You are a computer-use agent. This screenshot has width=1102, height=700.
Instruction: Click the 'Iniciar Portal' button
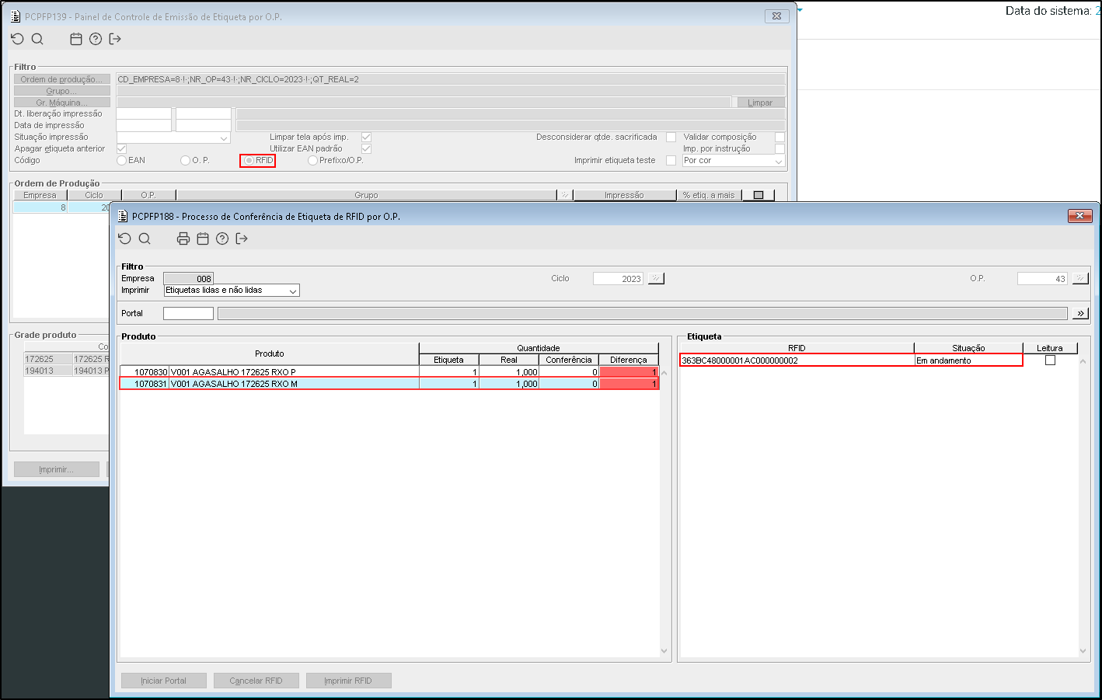164,681
